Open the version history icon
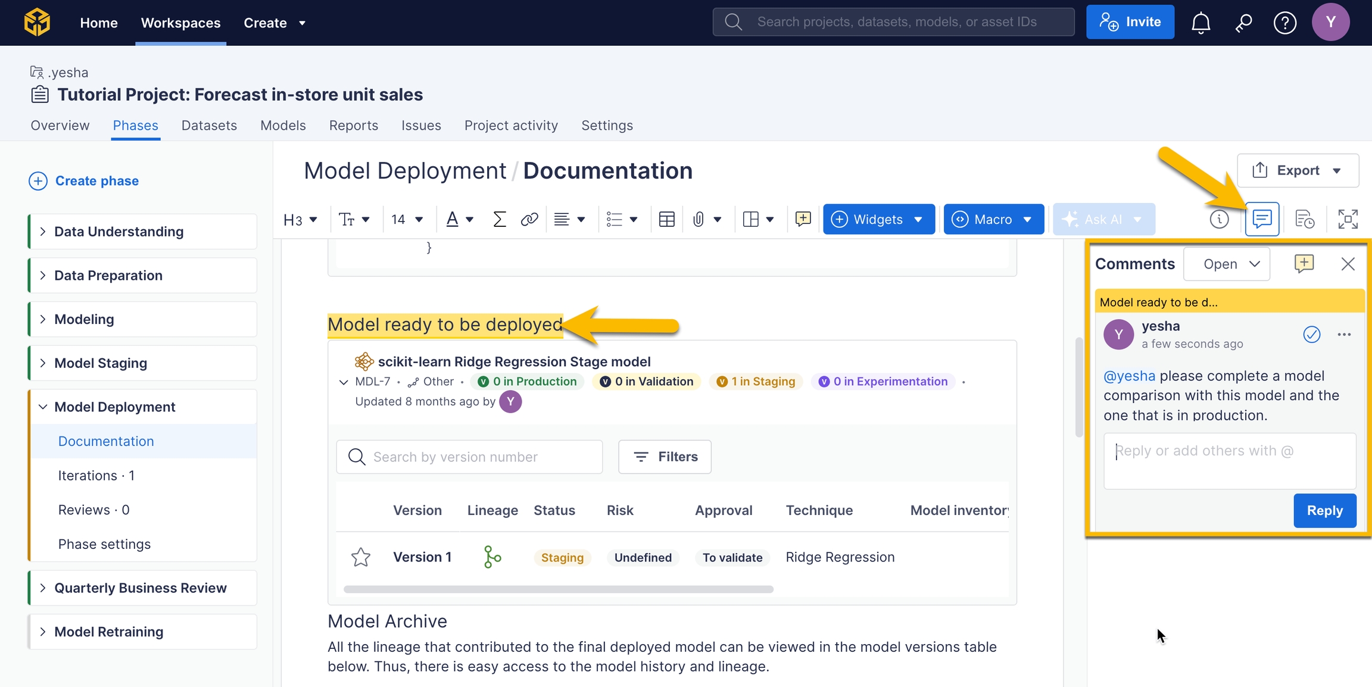The width and height of the screenshot is (1372, 687). (1304, 219)
